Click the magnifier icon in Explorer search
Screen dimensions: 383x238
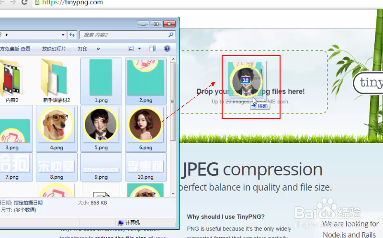(x=171, y=34)
